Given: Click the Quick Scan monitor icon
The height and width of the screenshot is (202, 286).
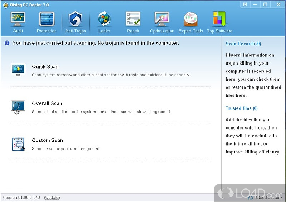Looking at the screenshot, I should click(18, 70).
